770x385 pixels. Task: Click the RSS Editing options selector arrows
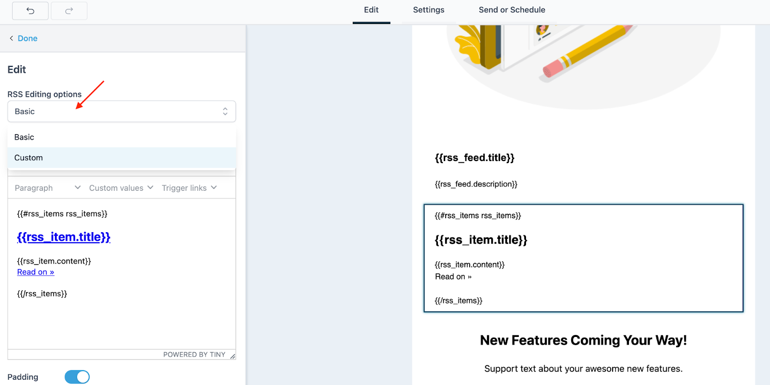click(225, 112)
